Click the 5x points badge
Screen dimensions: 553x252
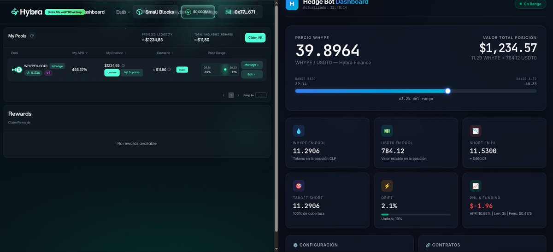[x=132, y=73]
